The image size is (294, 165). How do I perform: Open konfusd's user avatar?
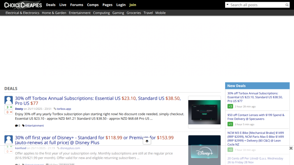9,139
